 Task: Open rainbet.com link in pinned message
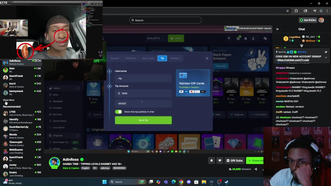pos(293,60)
